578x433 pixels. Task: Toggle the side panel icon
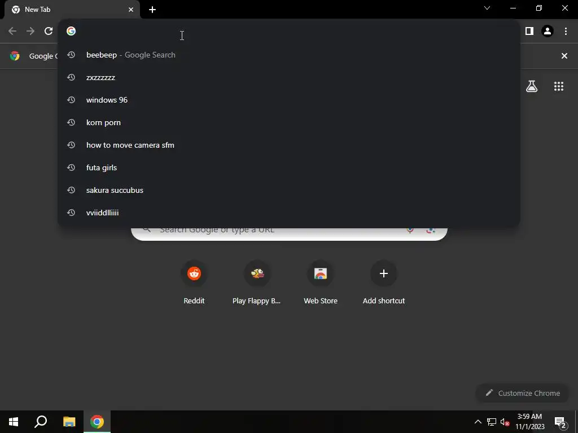[529, 31]
